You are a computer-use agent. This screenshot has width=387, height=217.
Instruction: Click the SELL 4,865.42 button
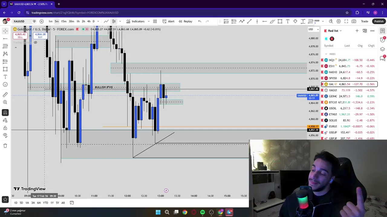[20, 36]
